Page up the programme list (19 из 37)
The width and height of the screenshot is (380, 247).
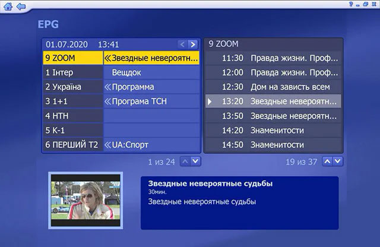tap(327, 161)
